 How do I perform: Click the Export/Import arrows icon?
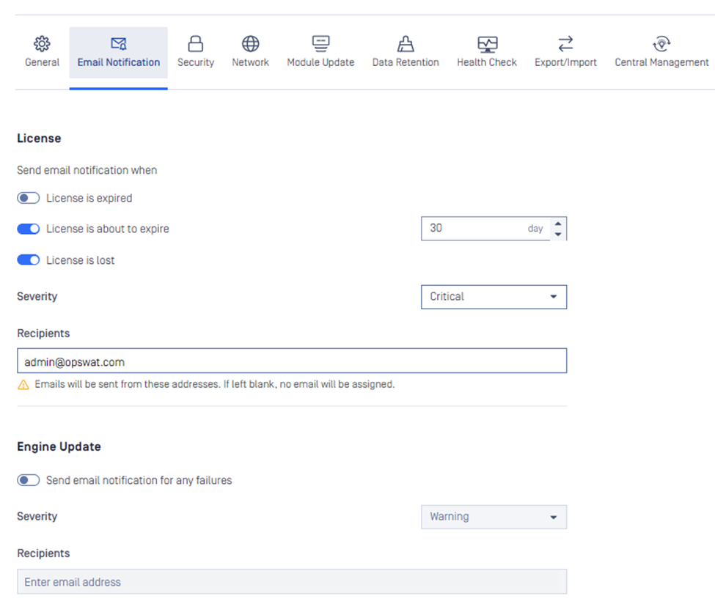[x=565, y=43]
